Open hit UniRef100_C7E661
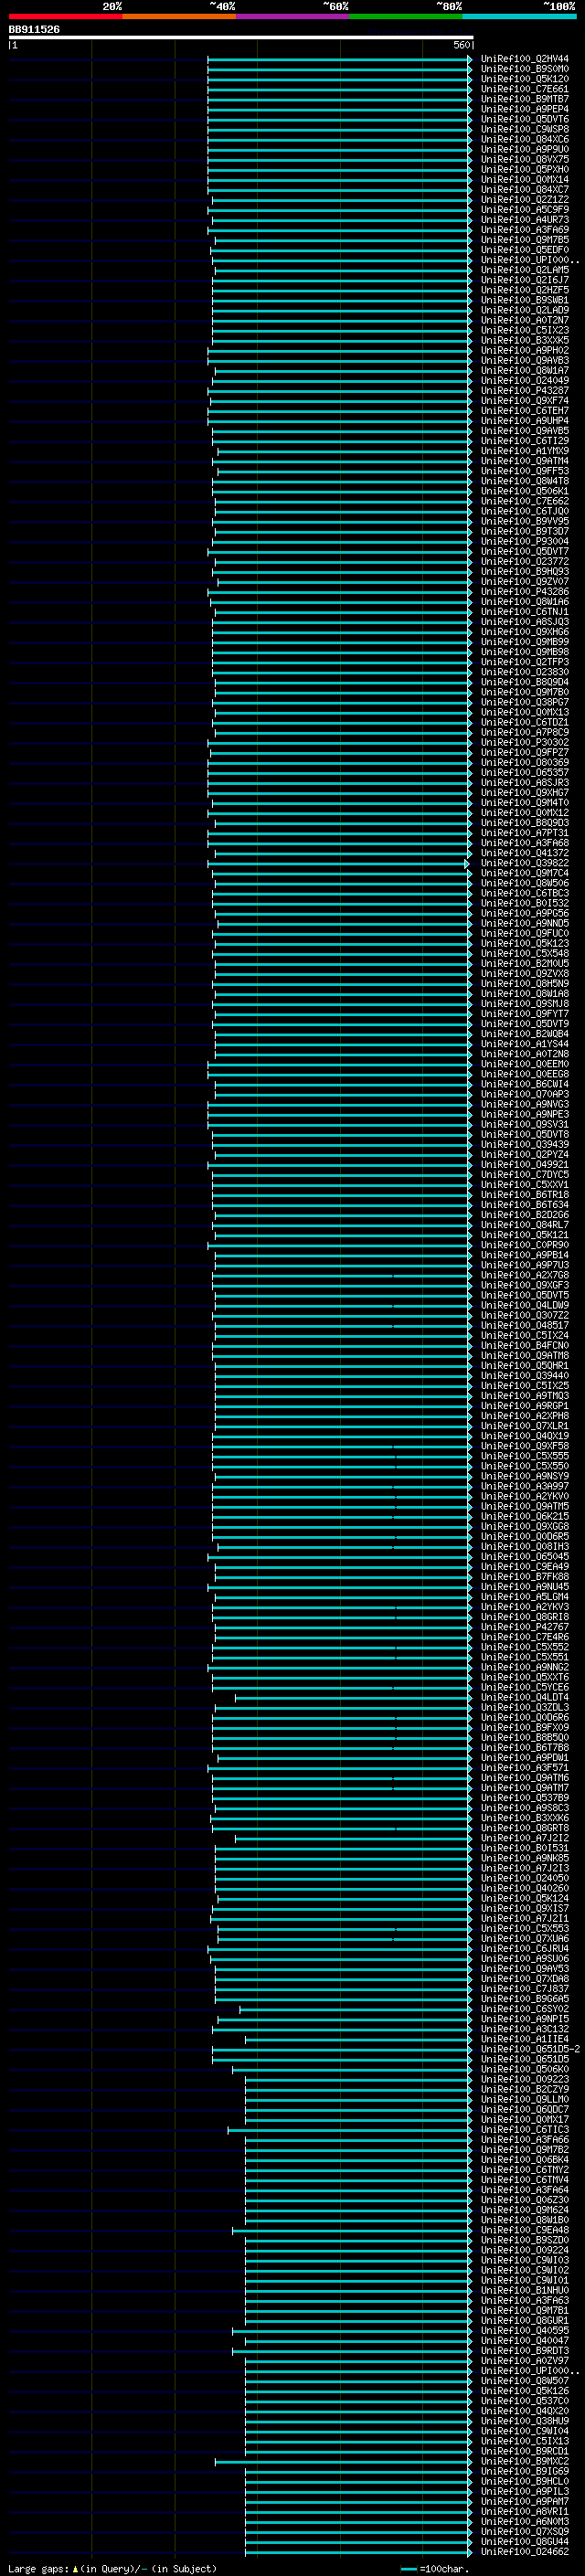Image resolution: width=585 pixels, height=2576 pixels. point(525,89)
